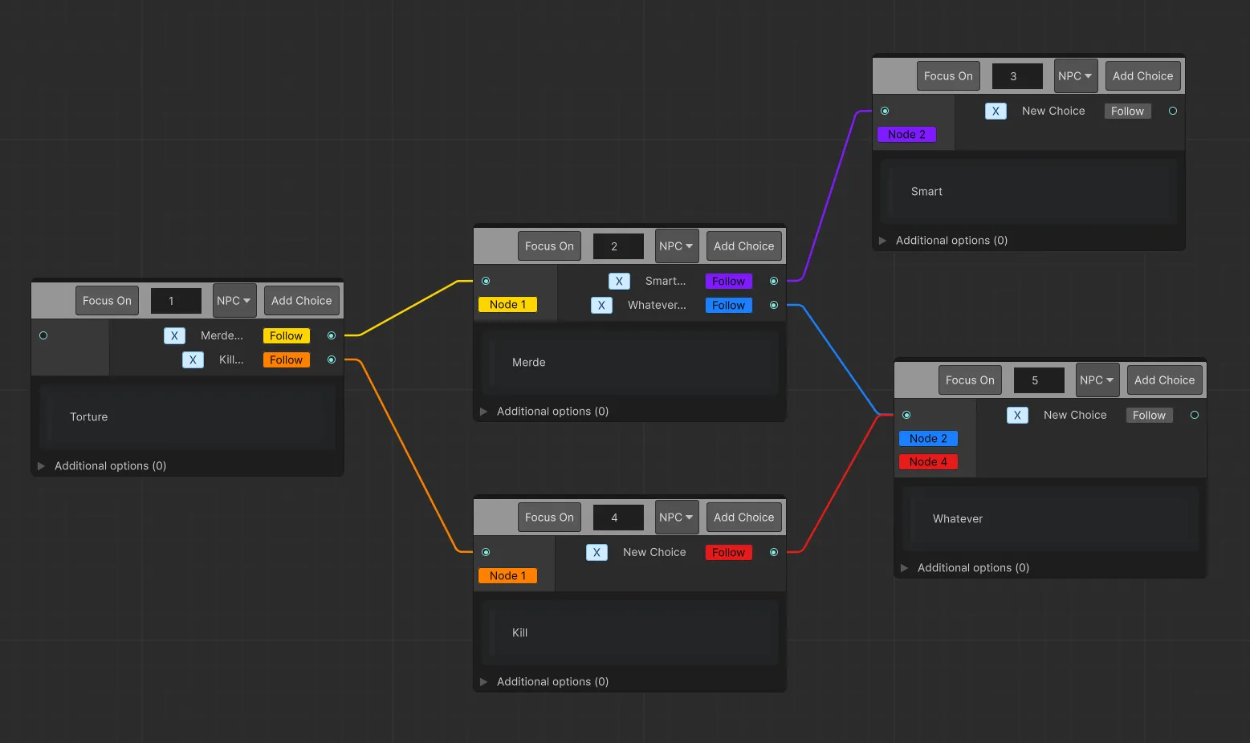Select the Node 1 tag on node 4

click(507, 575)
